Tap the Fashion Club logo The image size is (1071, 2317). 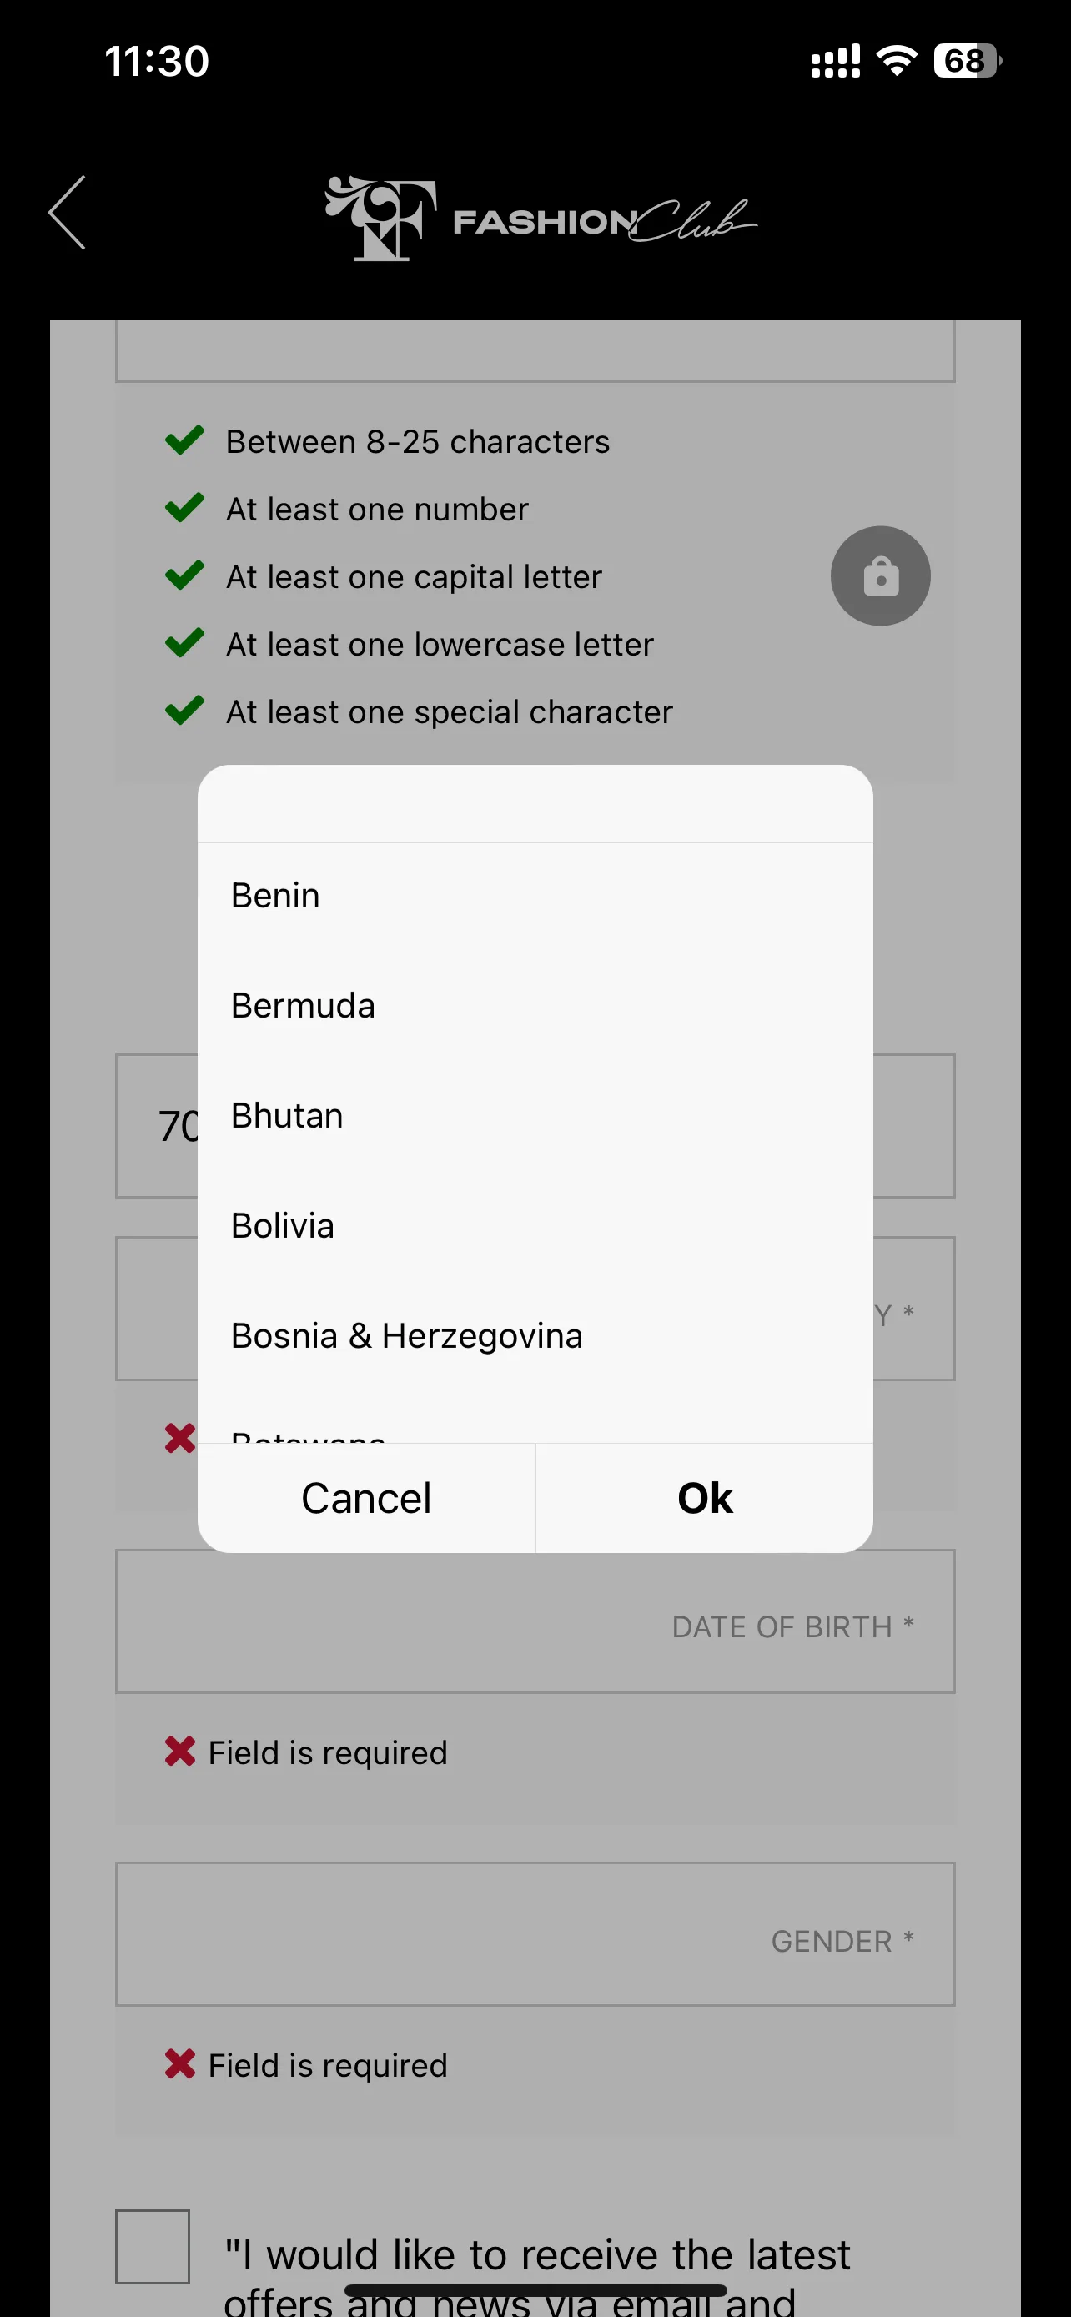(541, 218)
